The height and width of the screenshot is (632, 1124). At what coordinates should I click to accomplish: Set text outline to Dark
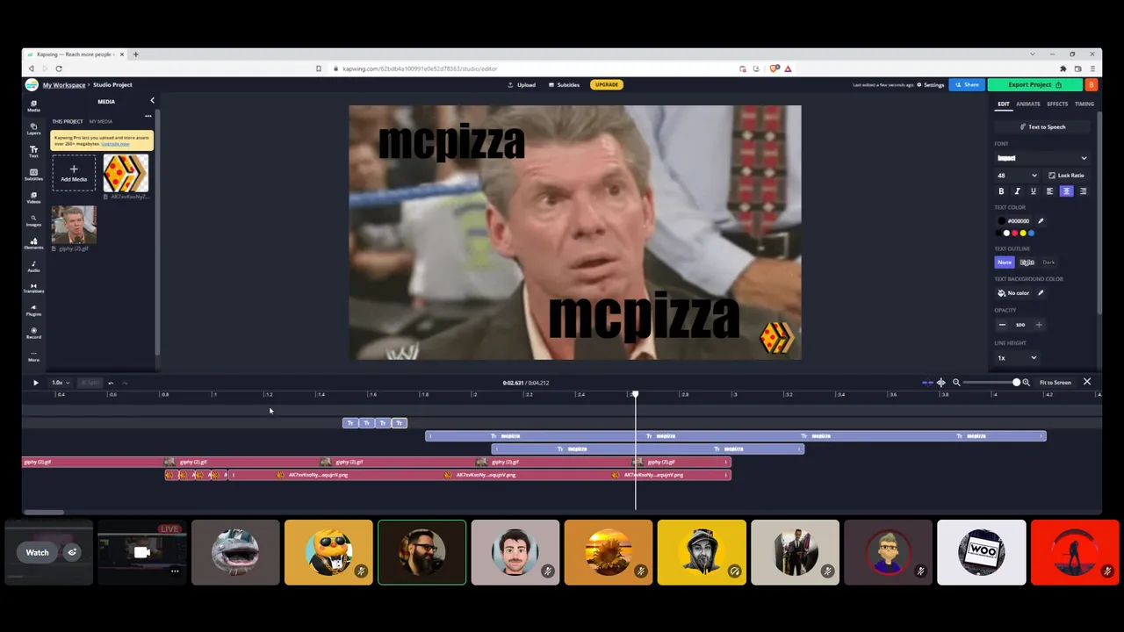1048,262
